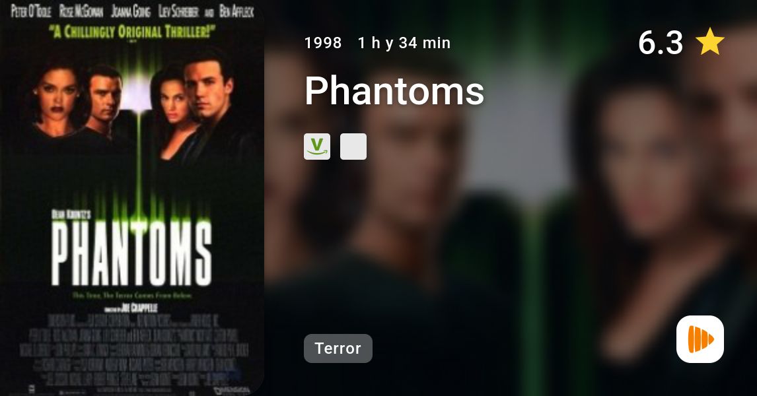Open the Terror genre tag

click(338, 348)
